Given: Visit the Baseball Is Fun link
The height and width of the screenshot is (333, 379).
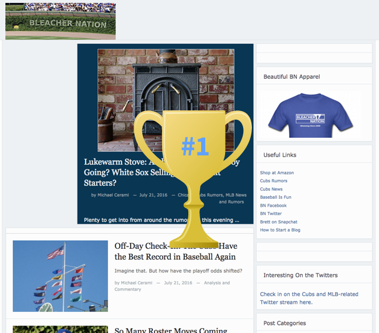Looking at the screenshot, I should (x=276, y=197).
